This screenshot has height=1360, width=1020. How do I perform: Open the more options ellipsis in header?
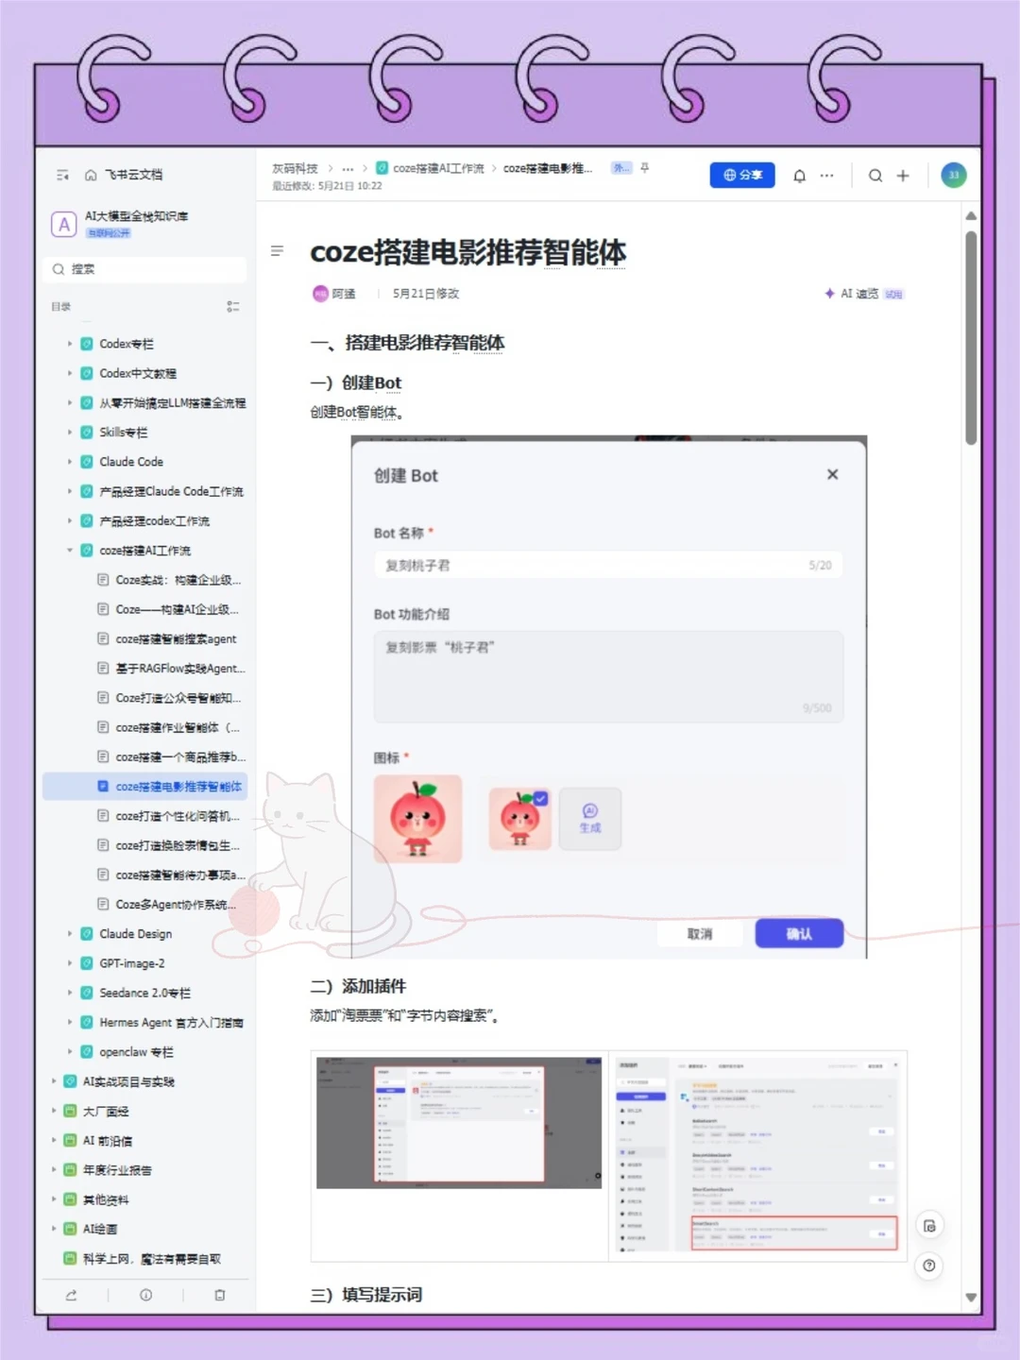[826, 176]
